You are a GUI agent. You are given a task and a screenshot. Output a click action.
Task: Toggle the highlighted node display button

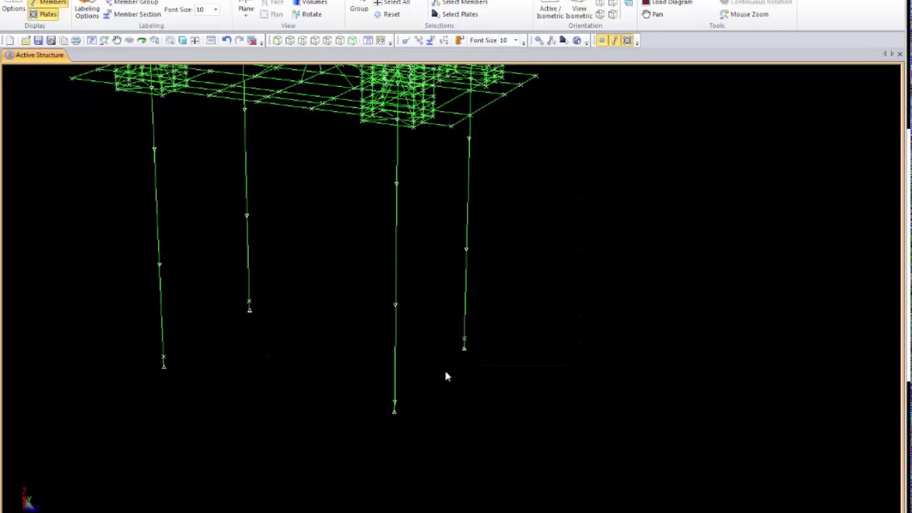602,41
